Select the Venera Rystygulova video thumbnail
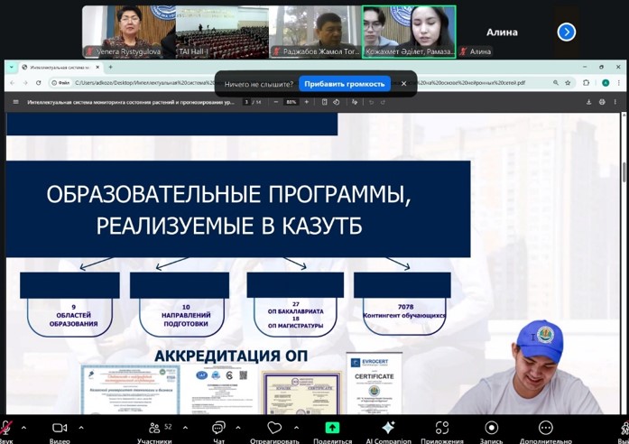 coord(129,32)
